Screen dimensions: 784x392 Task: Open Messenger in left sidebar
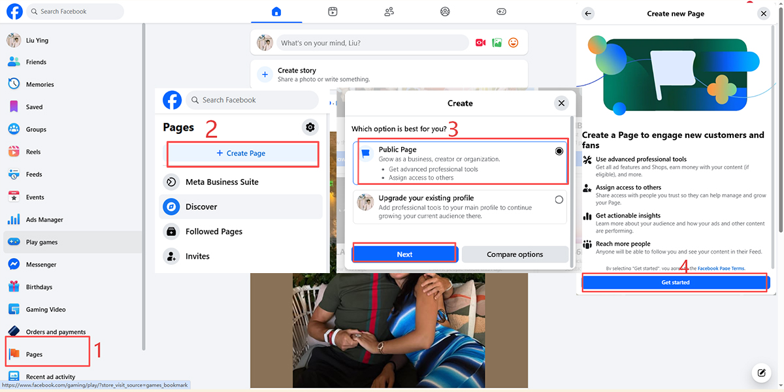tap(41, 265)
